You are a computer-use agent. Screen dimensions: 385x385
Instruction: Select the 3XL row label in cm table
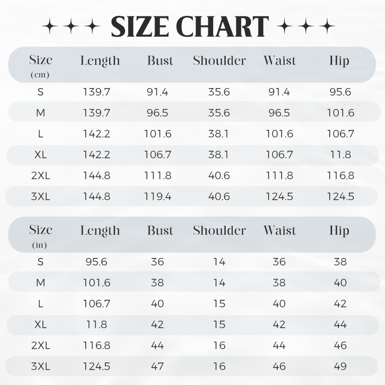(40, 196)
